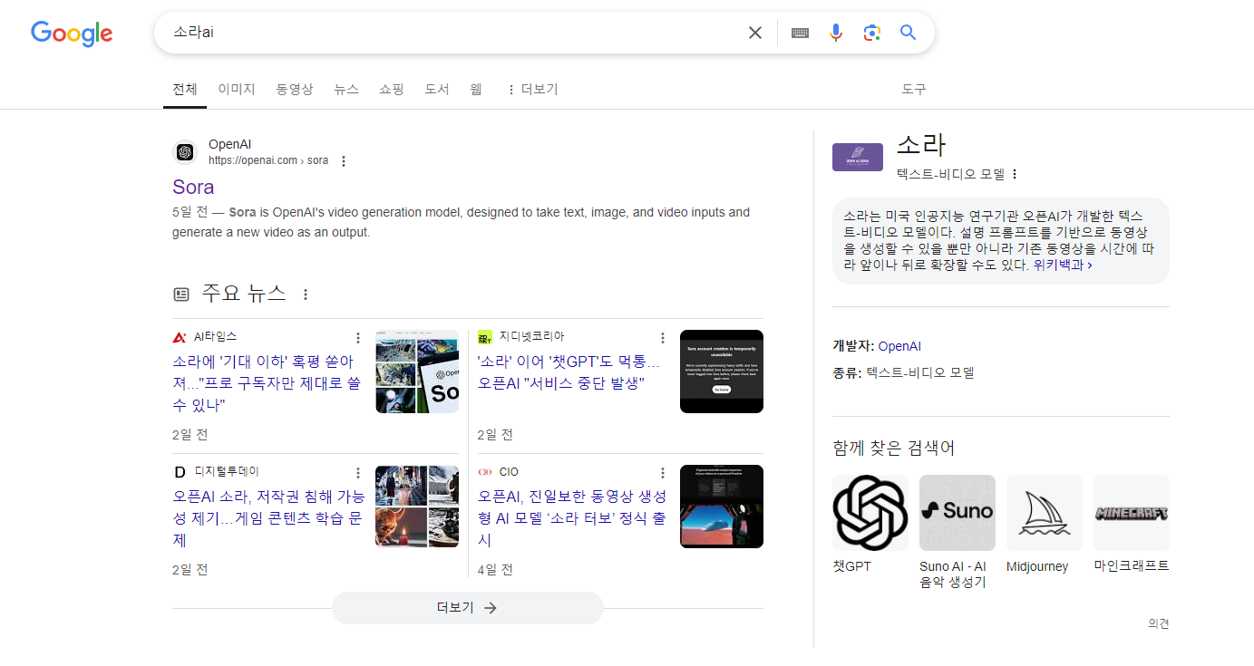Open three-dot menu beside 텍스트-비디오 모델 subtitle
This screenshot has width=1254, height=666.
click(1015, 174)
